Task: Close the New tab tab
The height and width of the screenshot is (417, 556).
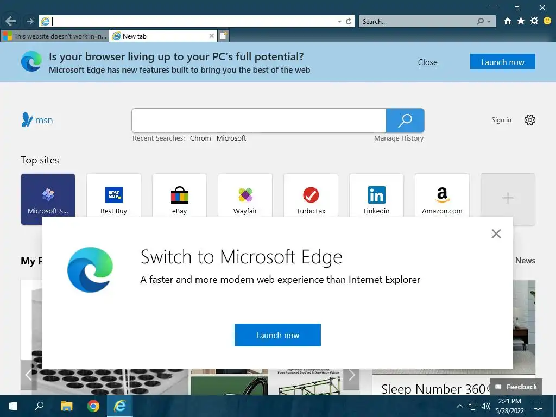Action: coord(211,36)
